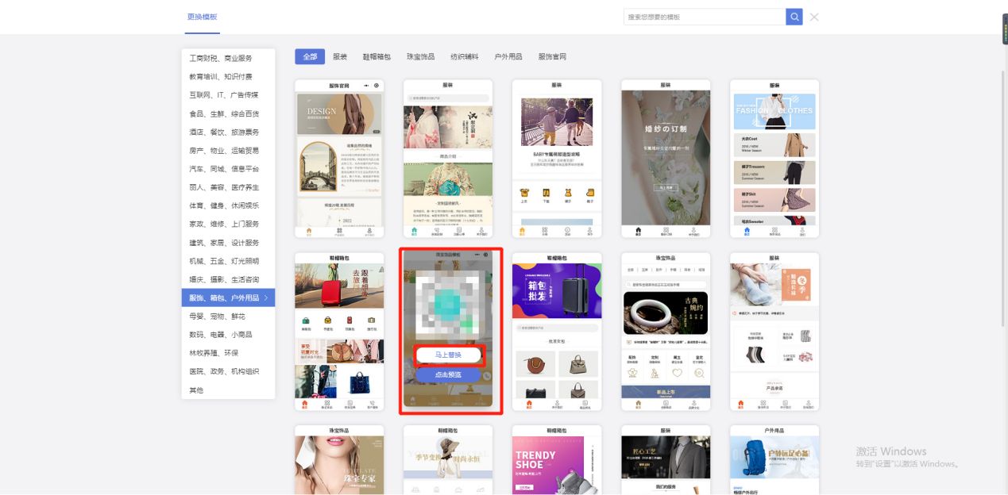Click the 更换模板 header tab
1008x495 pixels.
202,17
